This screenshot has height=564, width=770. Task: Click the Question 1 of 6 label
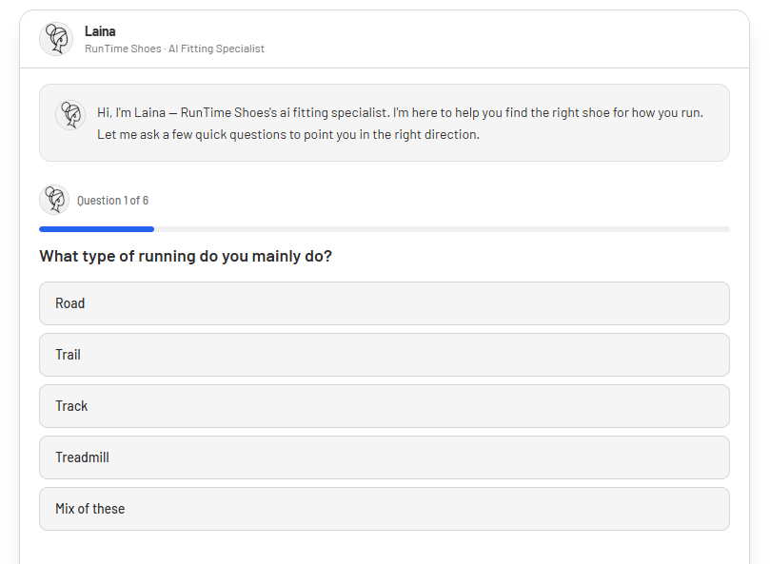point(112,201)
